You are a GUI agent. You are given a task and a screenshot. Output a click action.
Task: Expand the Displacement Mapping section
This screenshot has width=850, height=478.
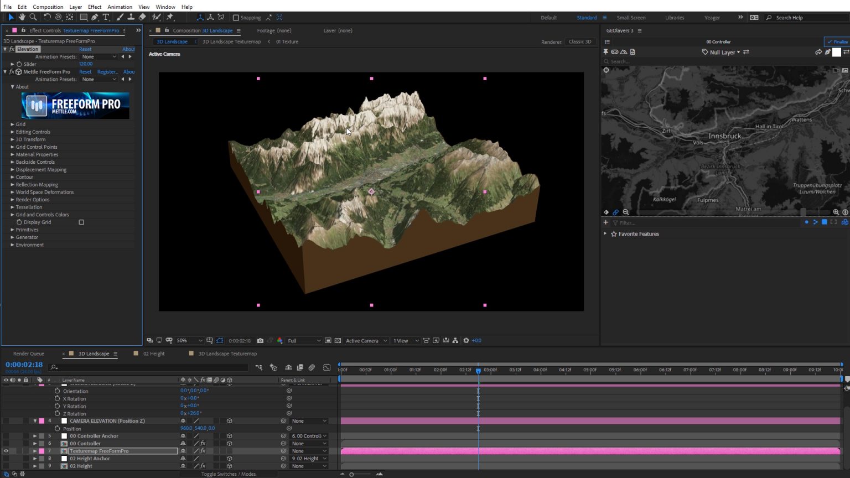(13, 169)
